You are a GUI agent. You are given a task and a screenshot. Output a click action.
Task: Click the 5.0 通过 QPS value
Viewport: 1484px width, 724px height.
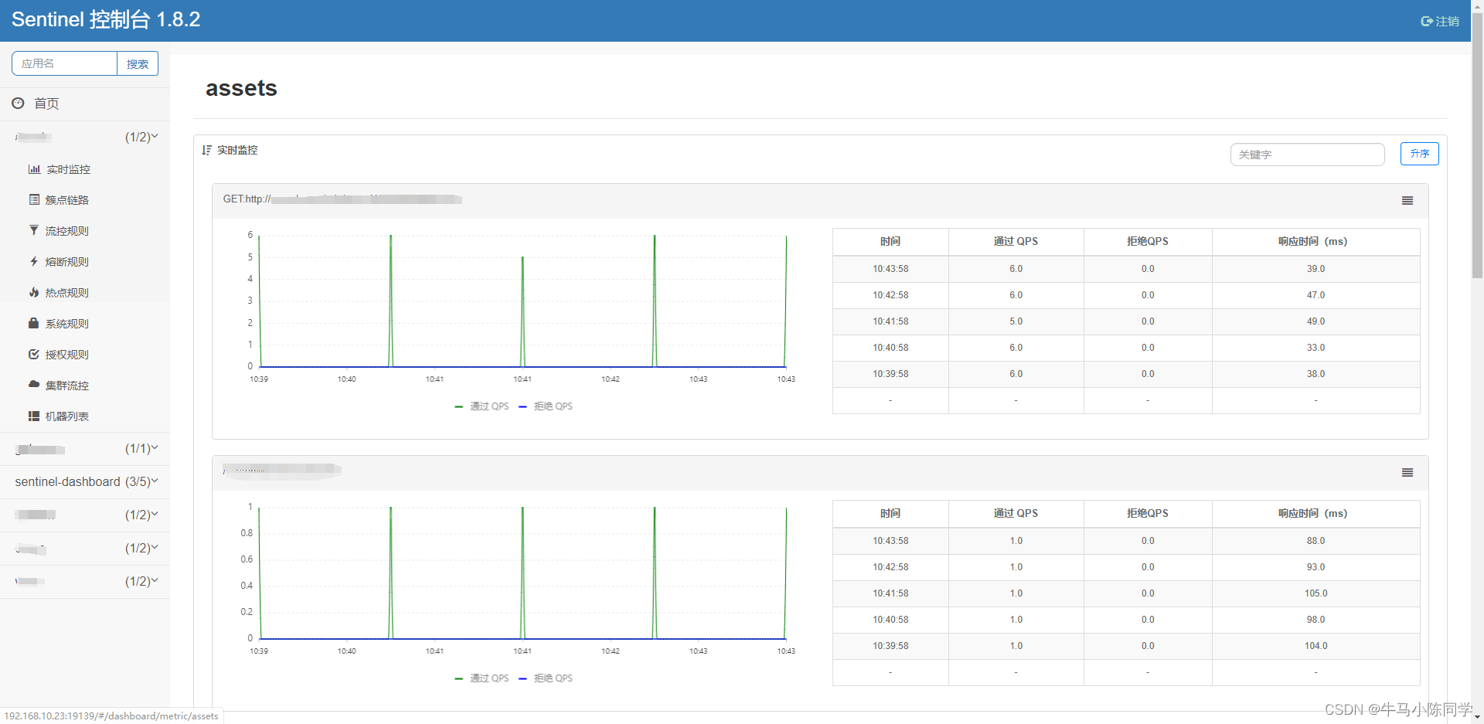click(x=1016, y=321)
